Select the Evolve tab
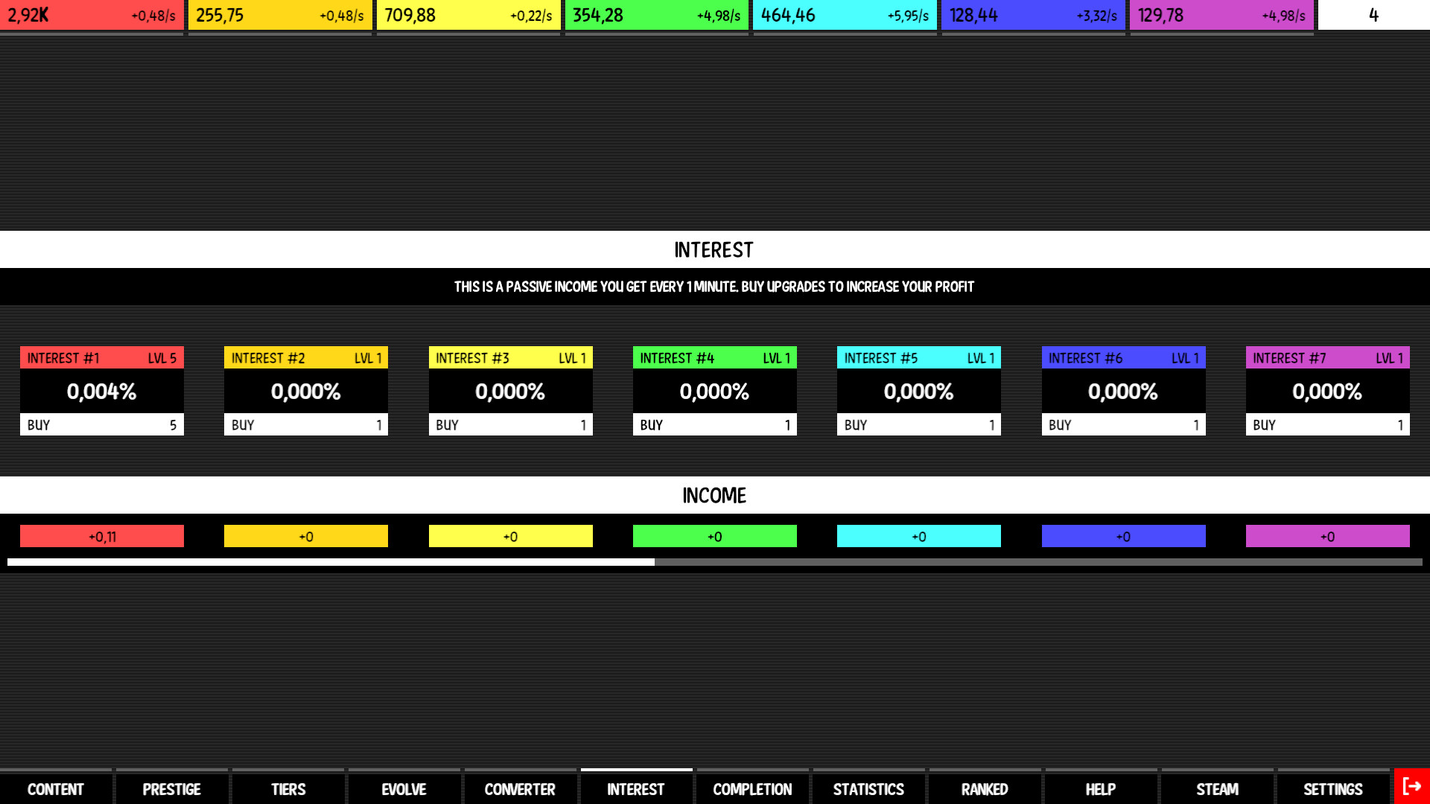The height and width of the screenshot is (804, 1430). click(x=404, y=788)
